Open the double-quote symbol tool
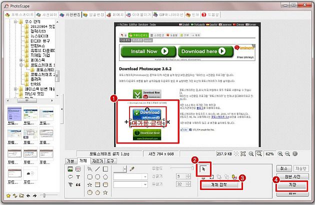Screen dimensions: 315x205 point(78,184)
